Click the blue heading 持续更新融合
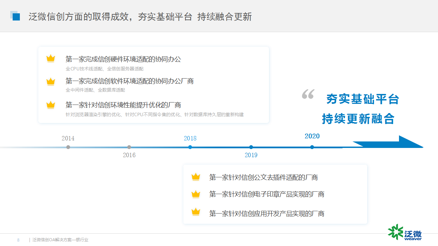Viewport: 438px width, 246px height. point(358,119)
